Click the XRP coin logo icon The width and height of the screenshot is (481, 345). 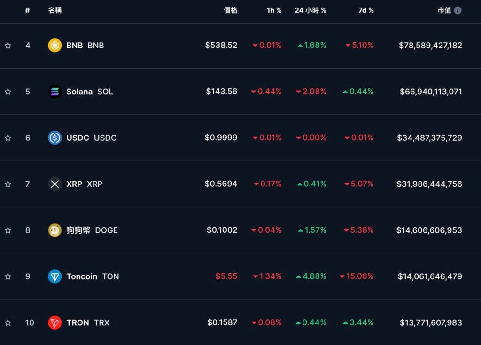point(55,184)
